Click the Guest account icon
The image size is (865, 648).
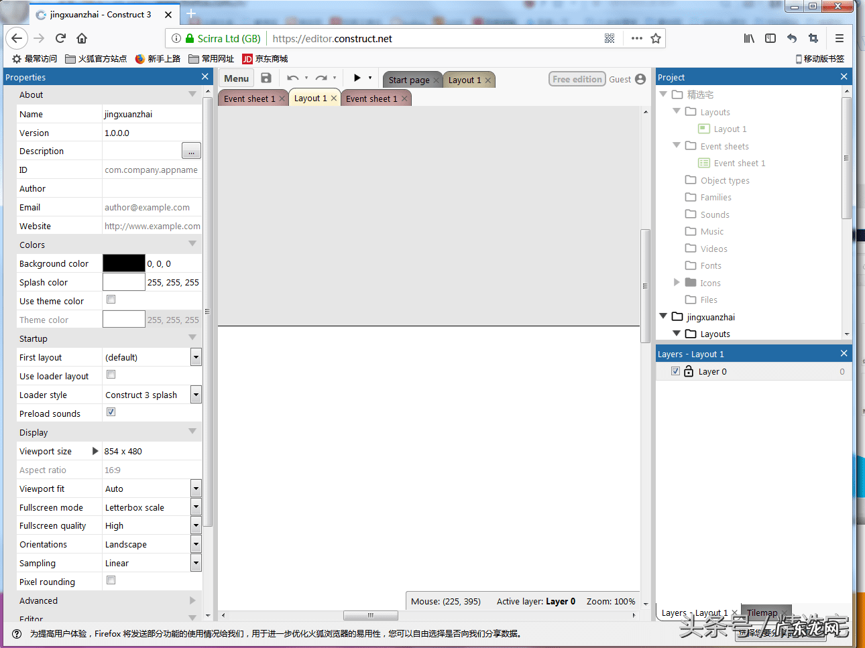[640, 79]
